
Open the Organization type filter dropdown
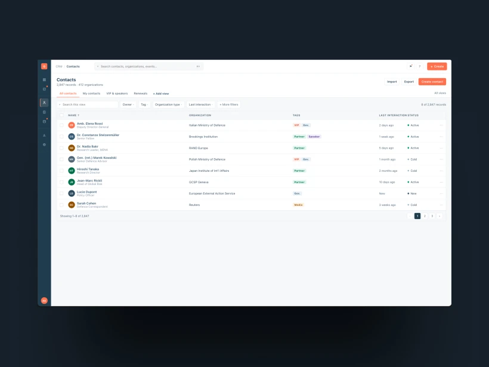168,104
